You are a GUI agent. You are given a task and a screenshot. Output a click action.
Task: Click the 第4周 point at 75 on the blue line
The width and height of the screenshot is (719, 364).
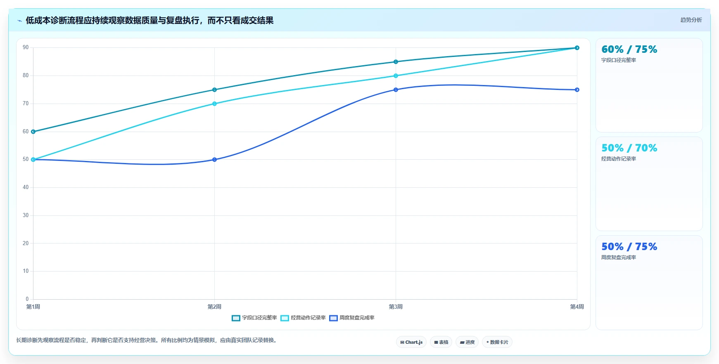click(577, 90)
